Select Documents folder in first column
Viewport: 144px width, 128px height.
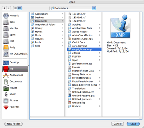[47, 21]
